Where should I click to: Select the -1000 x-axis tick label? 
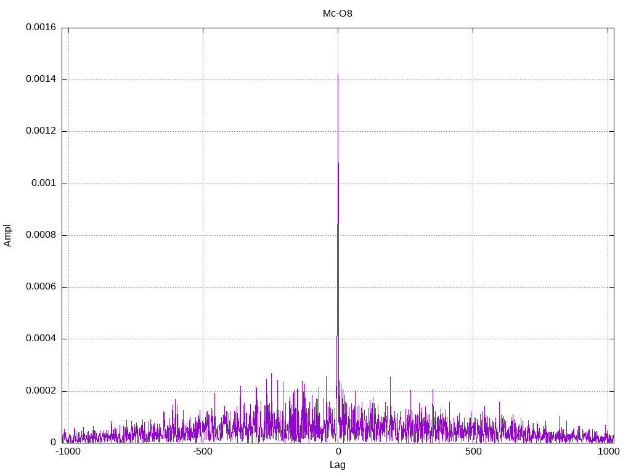68,451
